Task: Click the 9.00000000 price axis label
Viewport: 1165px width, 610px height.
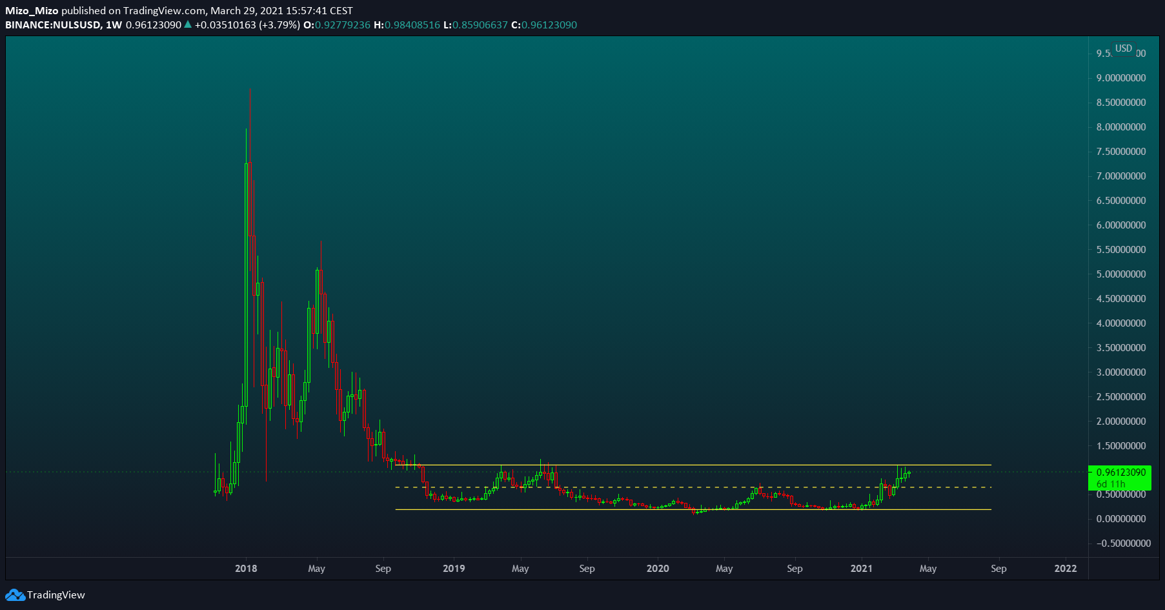Action: (1121, 78)
